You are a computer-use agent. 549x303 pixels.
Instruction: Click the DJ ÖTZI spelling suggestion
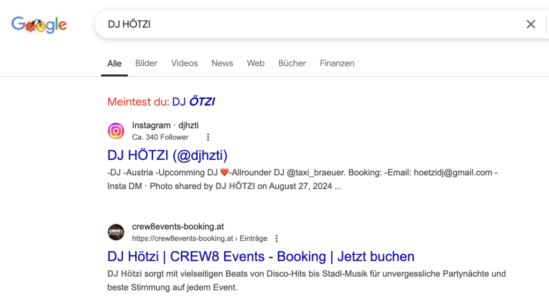[x=194, y=101]
